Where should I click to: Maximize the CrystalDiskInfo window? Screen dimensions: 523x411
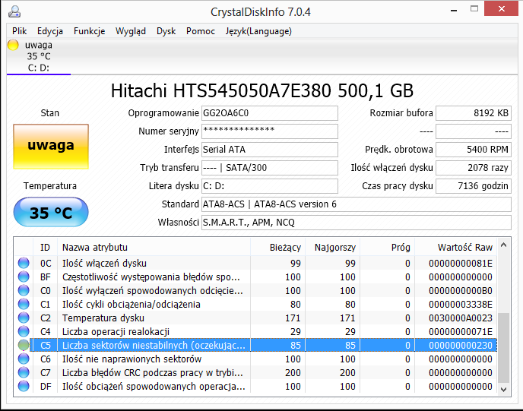coord(474,9)
